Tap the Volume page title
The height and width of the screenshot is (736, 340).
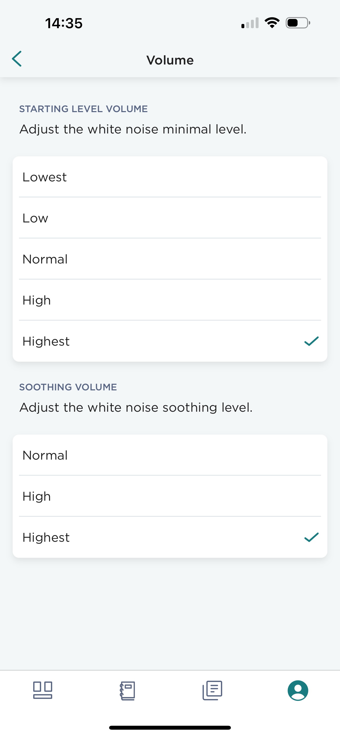[170, 60]
